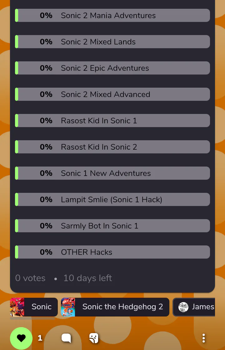Select poll option Sonic 2 Mixed Lands
The image size is (225, 350).
(112, 42)
